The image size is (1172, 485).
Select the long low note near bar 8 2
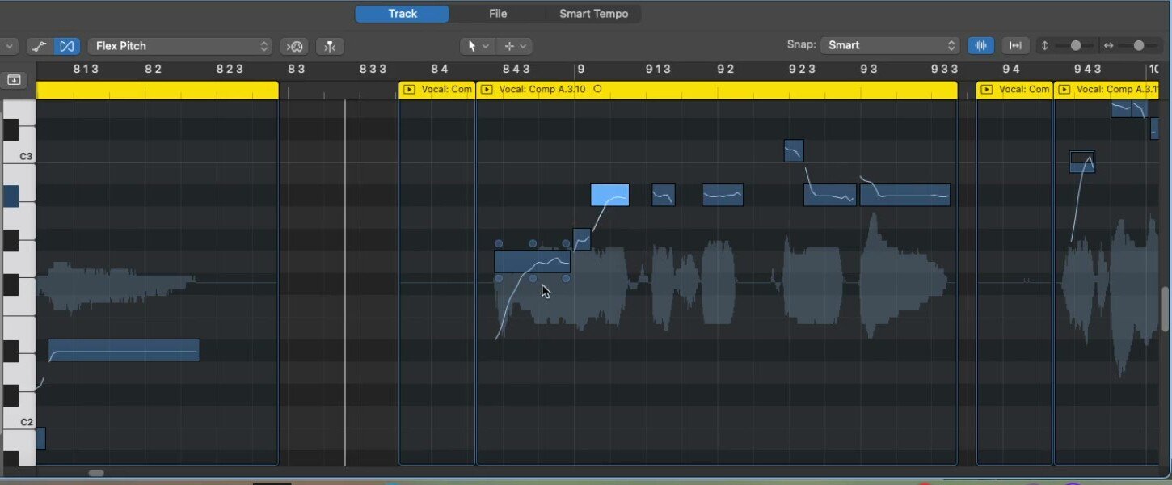124,350
